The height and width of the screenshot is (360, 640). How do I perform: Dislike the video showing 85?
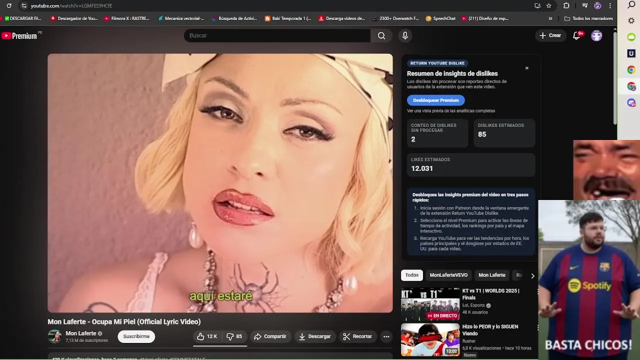[234, 336]
